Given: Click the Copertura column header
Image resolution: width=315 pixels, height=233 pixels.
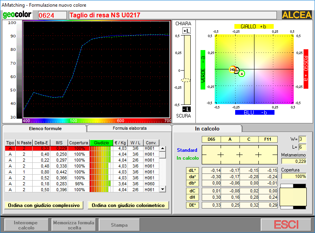Looking at the screenshot, I should [79, 143].
